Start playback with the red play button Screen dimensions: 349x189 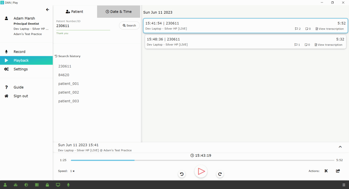pos(201,171)
